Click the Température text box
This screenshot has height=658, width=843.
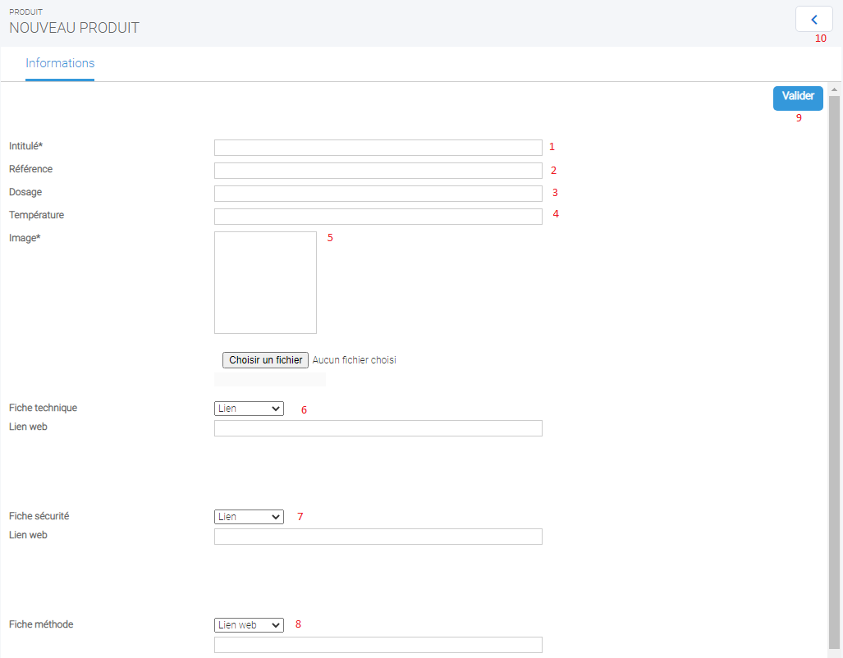[378, 217]
